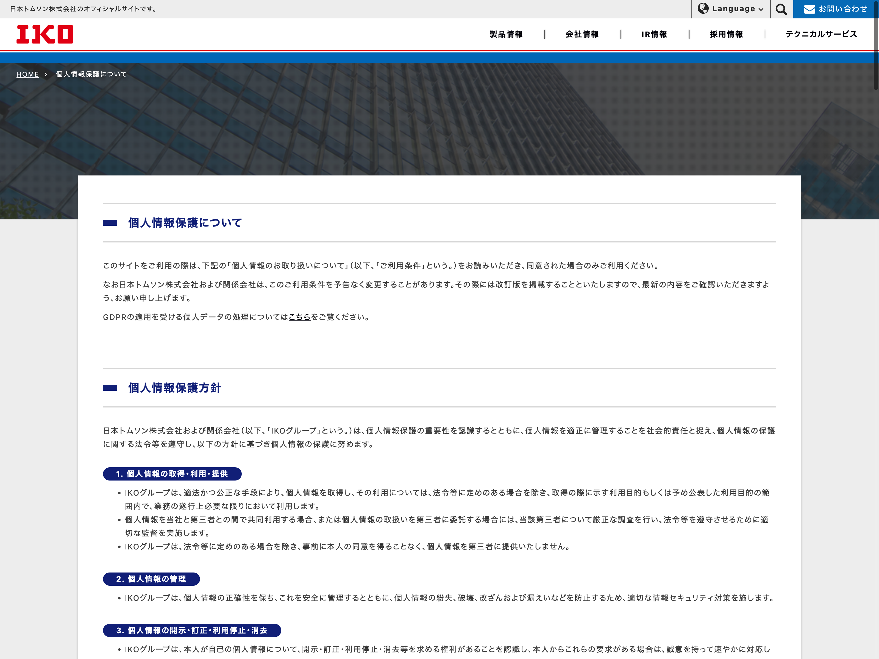This screenshot has height=659, width=879.
Task: Click the 個人情報保護方針 section heading
Action: 174,388
